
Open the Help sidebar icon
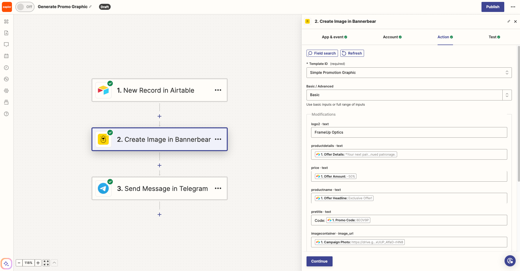click(x=6, y=114)
